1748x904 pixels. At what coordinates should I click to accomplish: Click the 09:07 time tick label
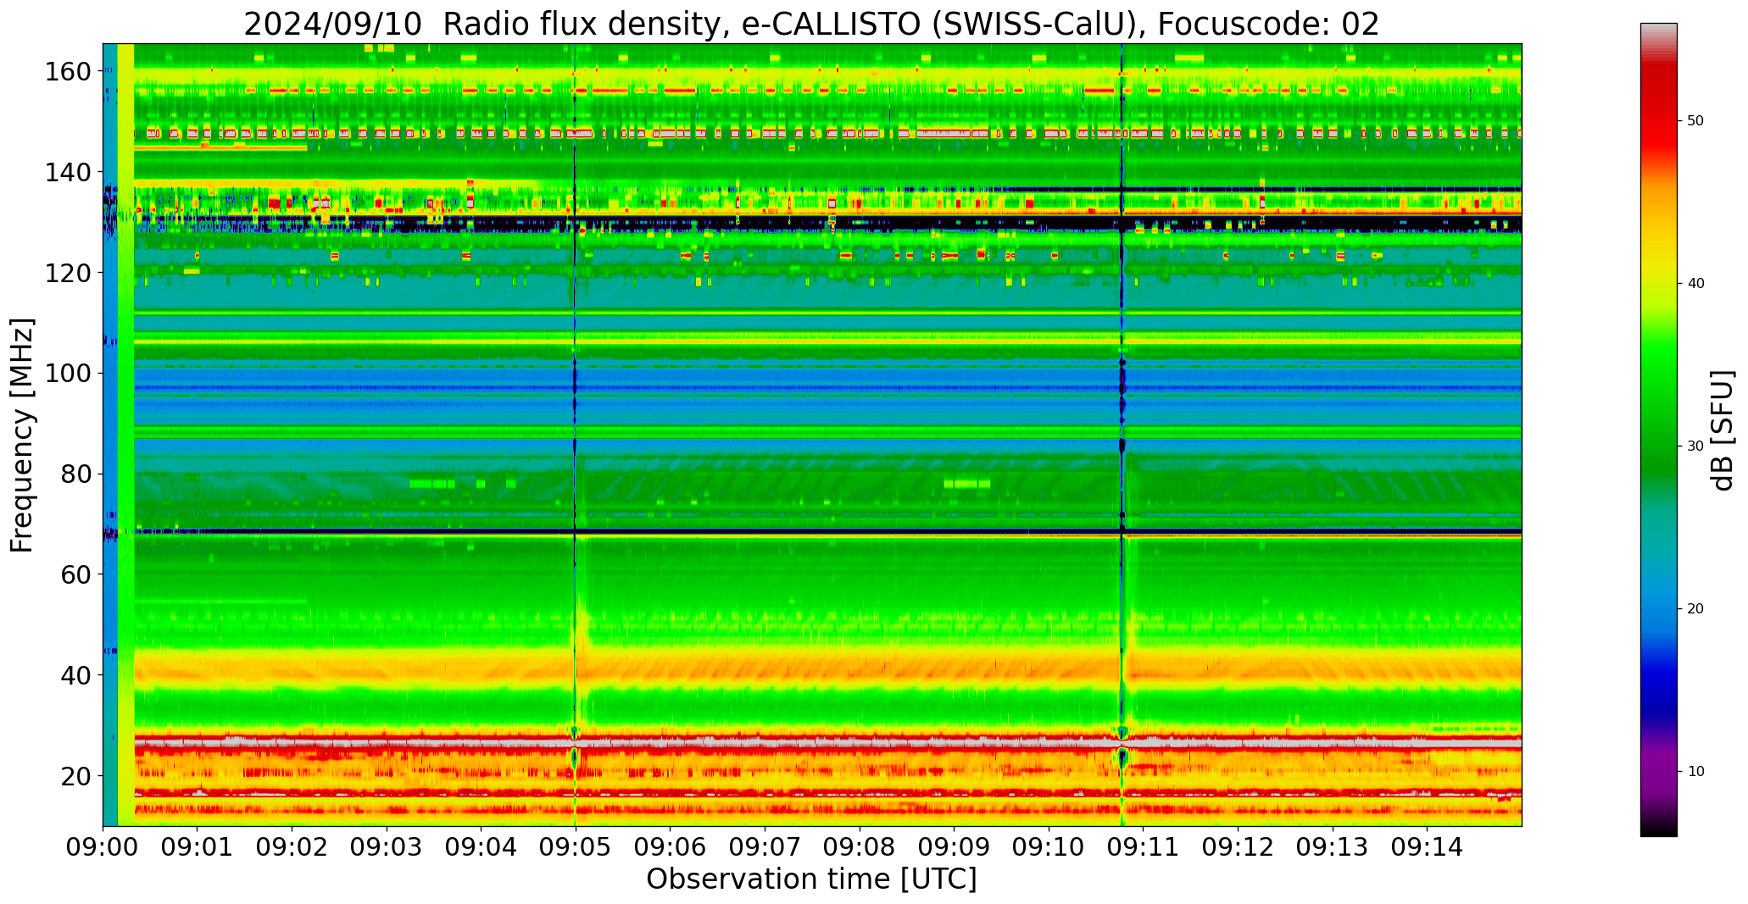click(765, 847)
